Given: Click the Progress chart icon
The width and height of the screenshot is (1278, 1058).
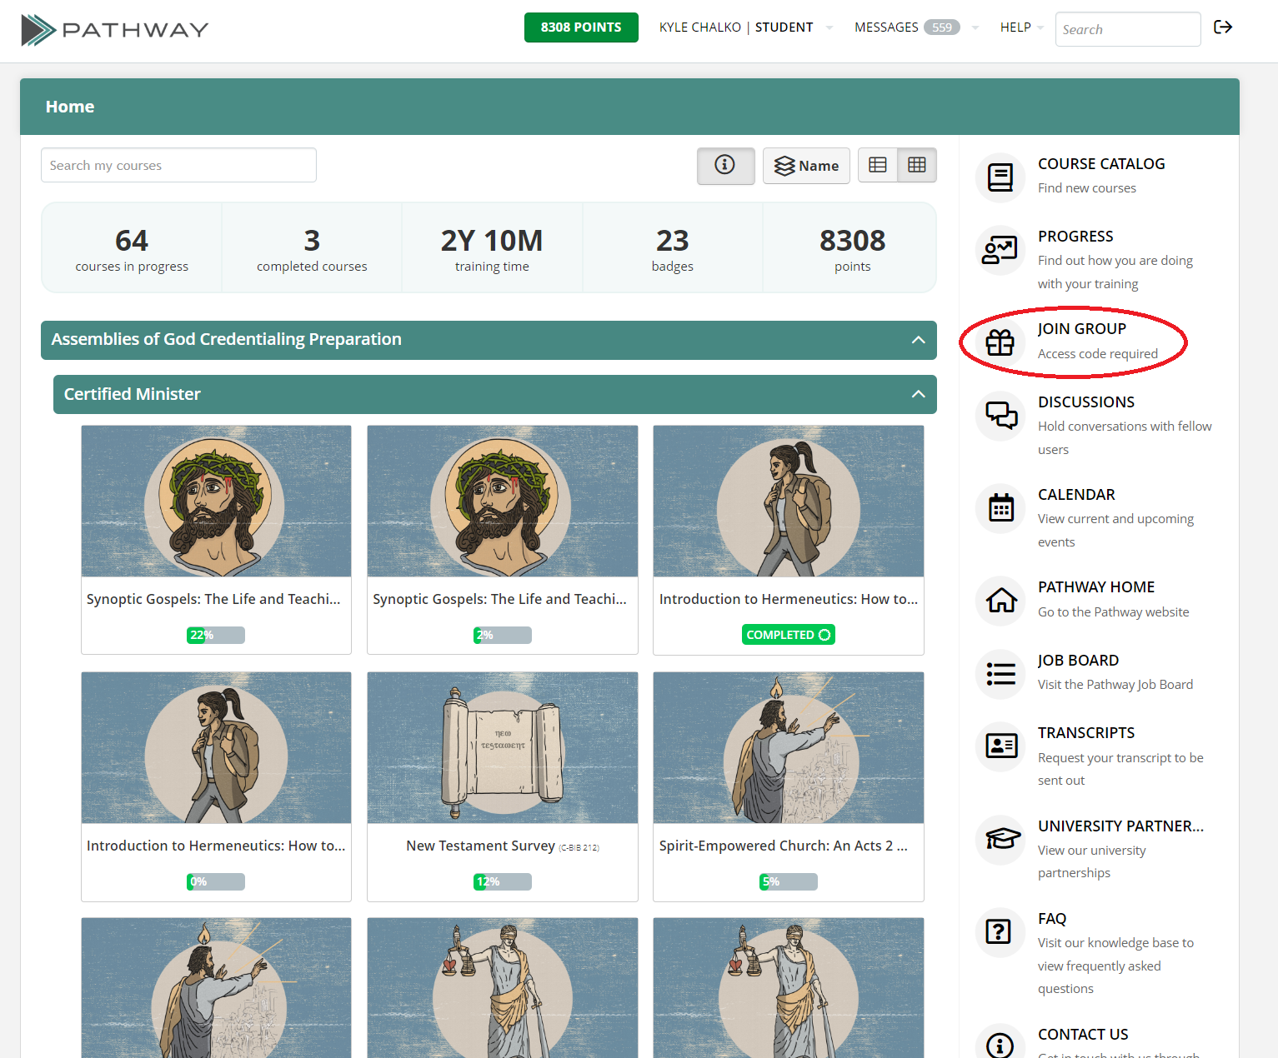Looking at the screenshot, I should click(1000, 250).
